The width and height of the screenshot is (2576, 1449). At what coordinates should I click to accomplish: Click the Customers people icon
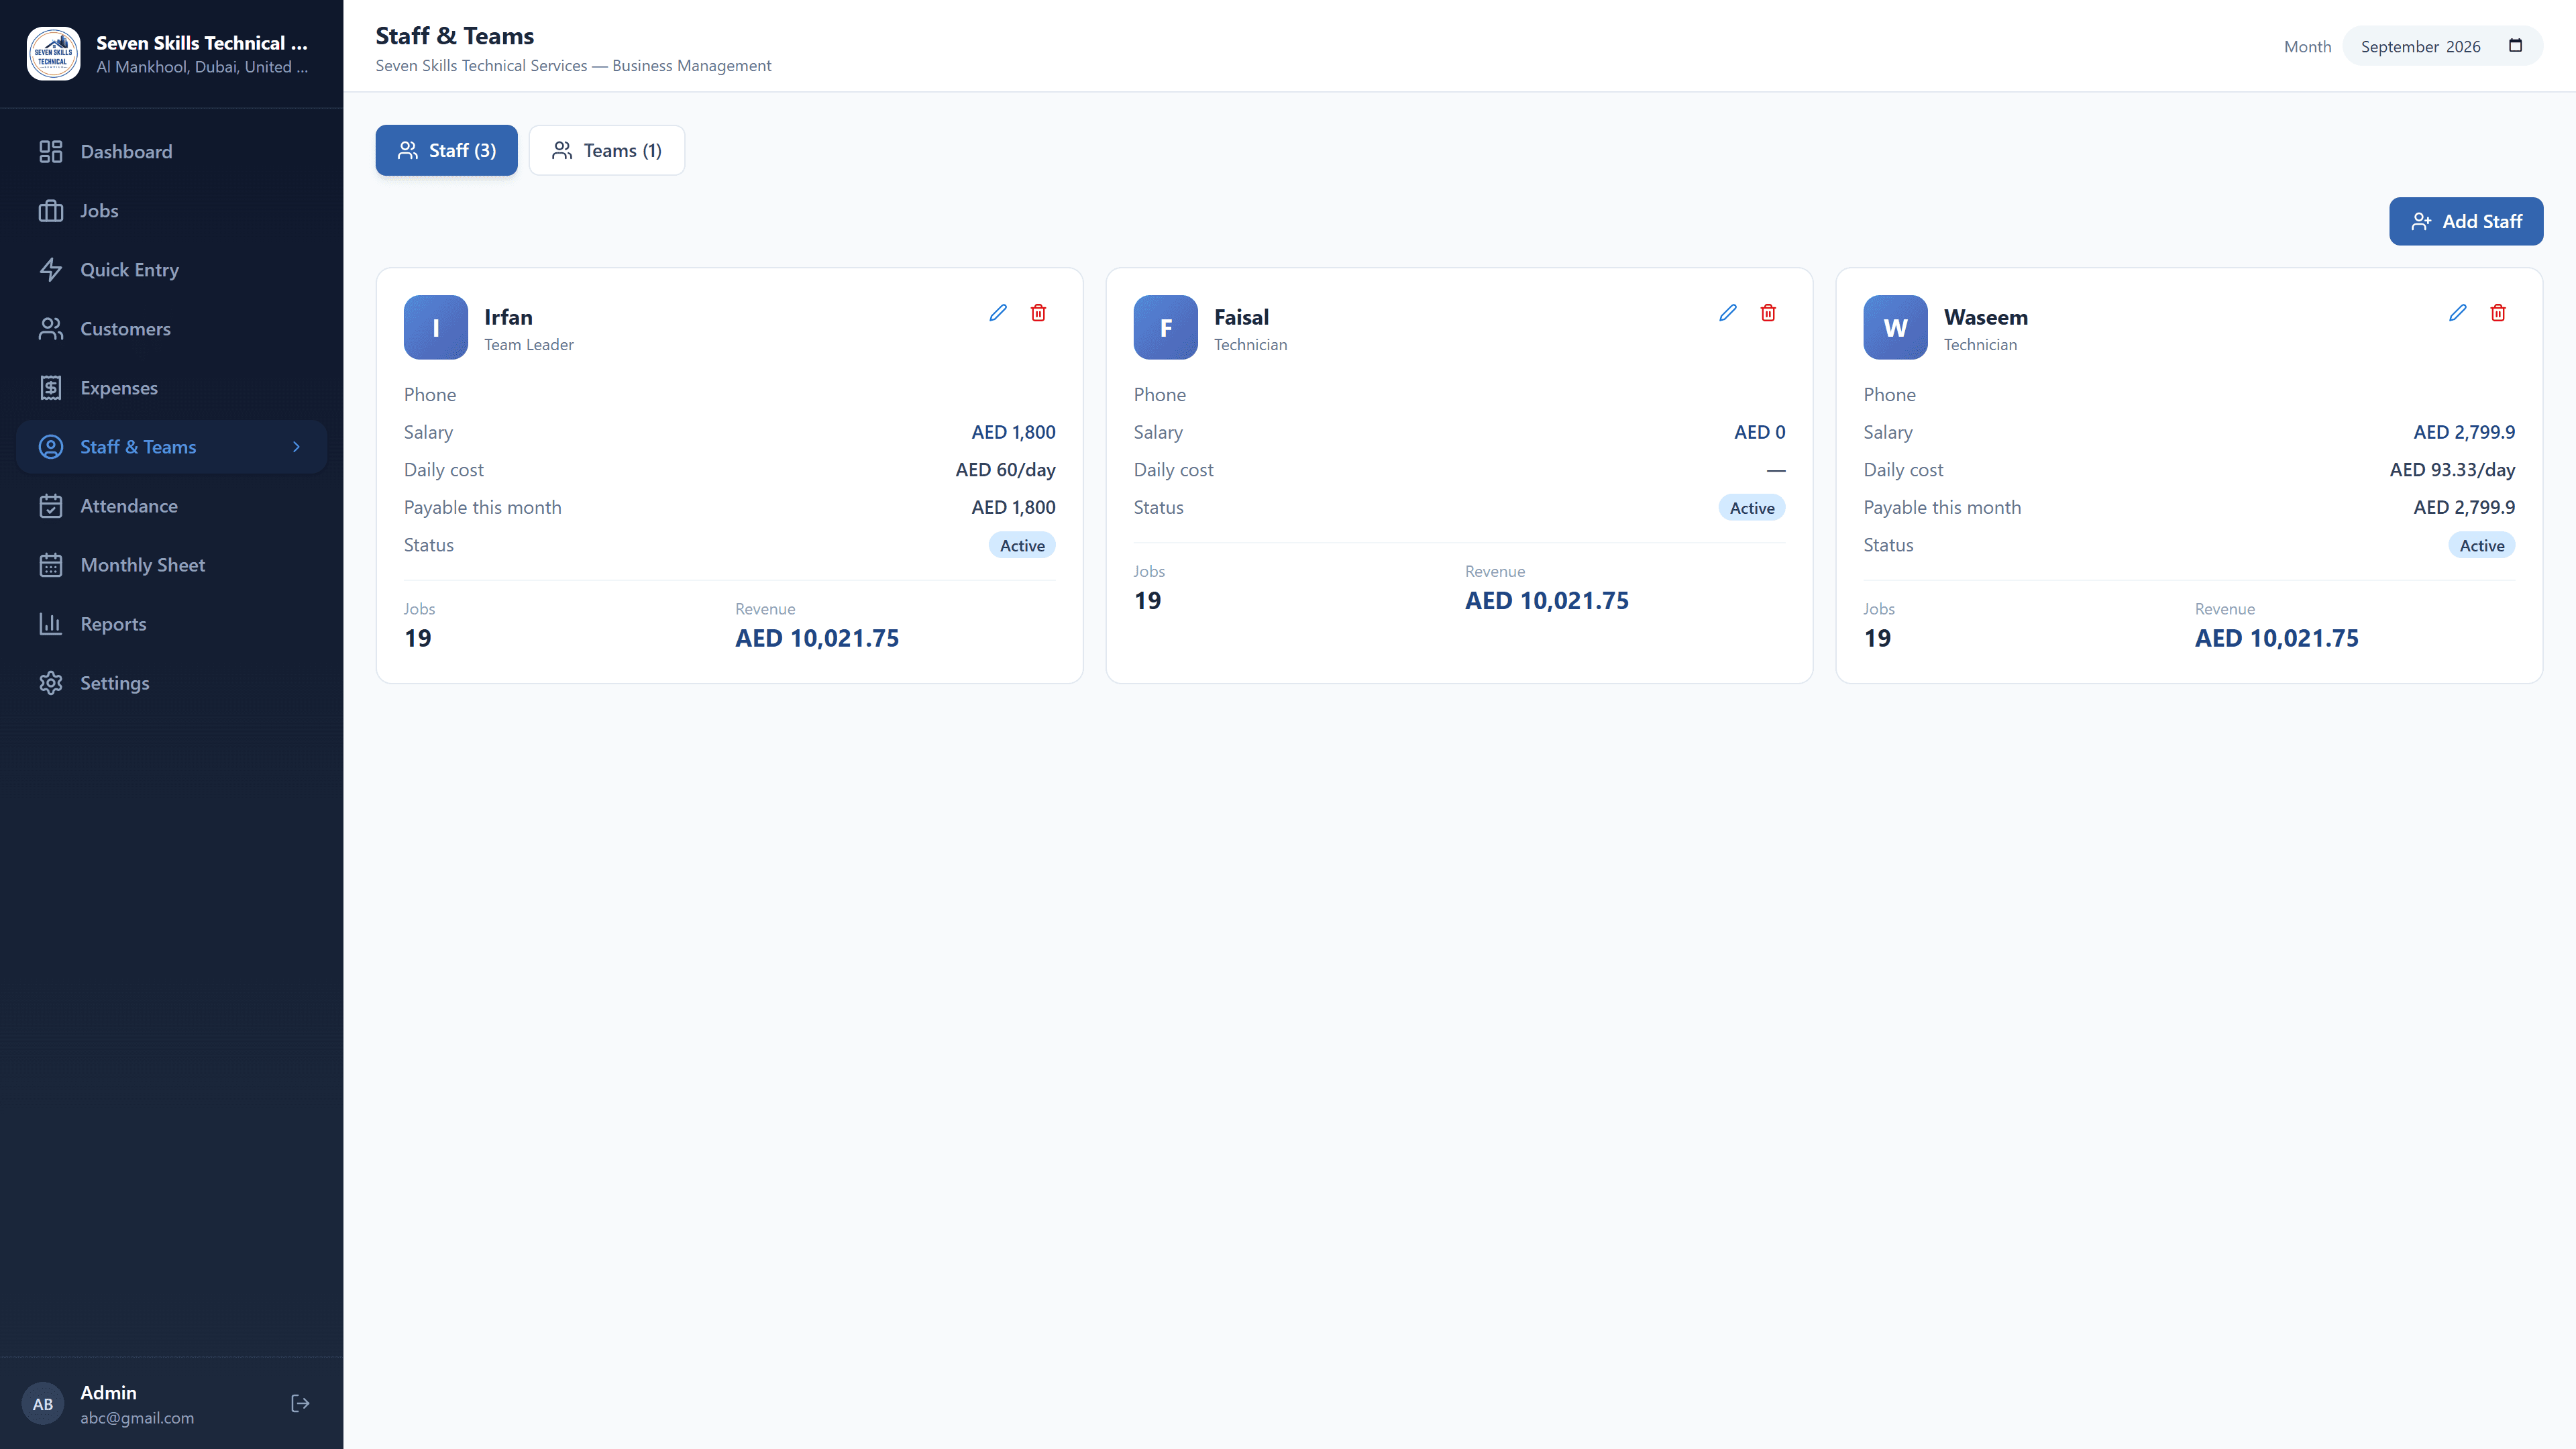[x=51, y=329]
